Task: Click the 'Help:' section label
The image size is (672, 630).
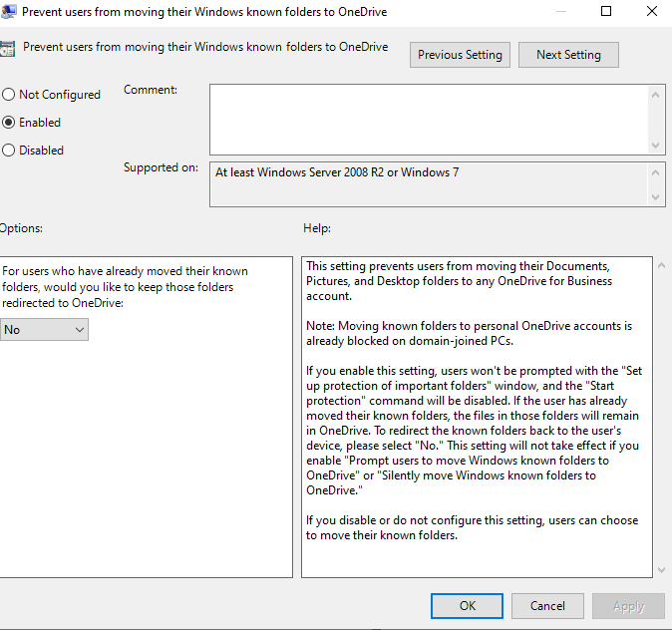Action: point(317,228)
